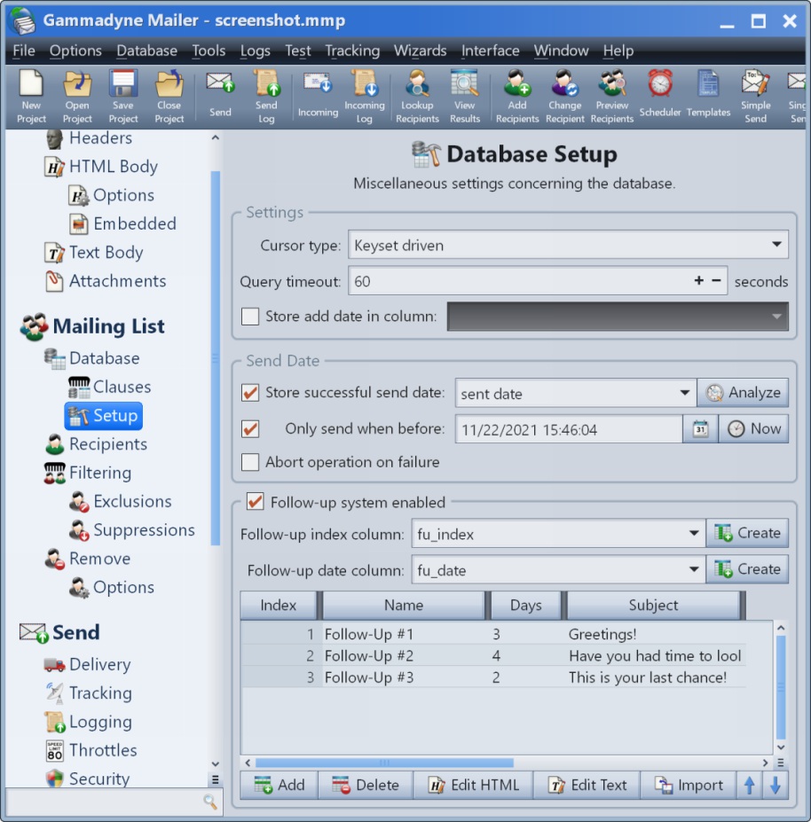
Task: Click the search magnifier in the sidebar
Action: [209, 801]
